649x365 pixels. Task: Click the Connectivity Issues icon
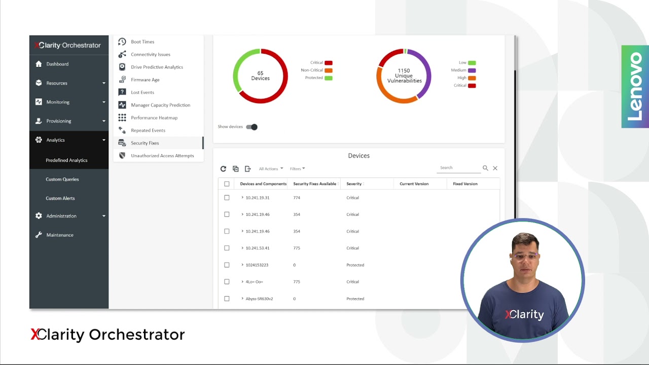pyautogui.click(x=122, y=54)
